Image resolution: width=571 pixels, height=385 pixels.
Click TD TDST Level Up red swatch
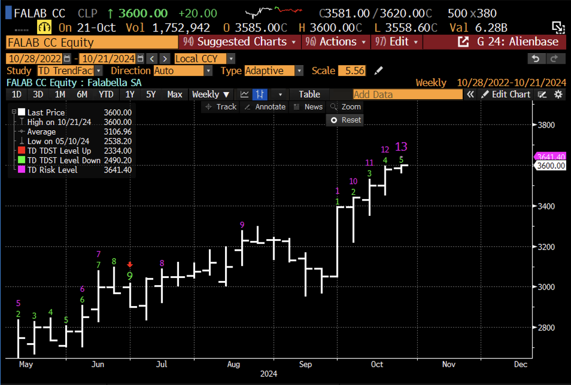(x=21, y=151)
